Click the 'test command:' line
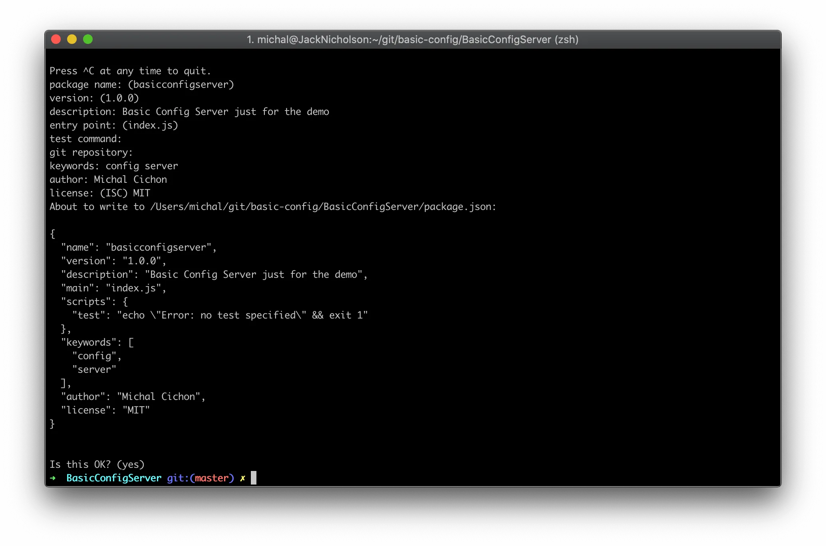 click(85, 139)
